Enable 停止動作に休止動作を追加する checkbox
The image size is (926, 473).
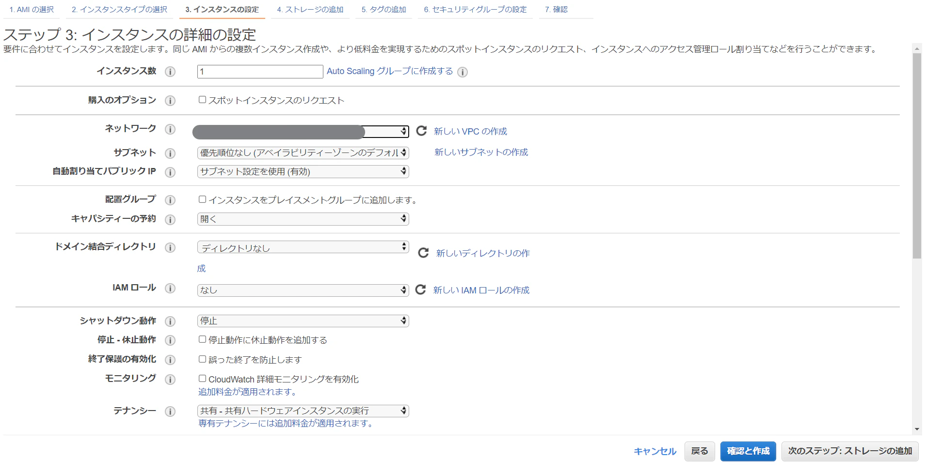click(203, 339)
